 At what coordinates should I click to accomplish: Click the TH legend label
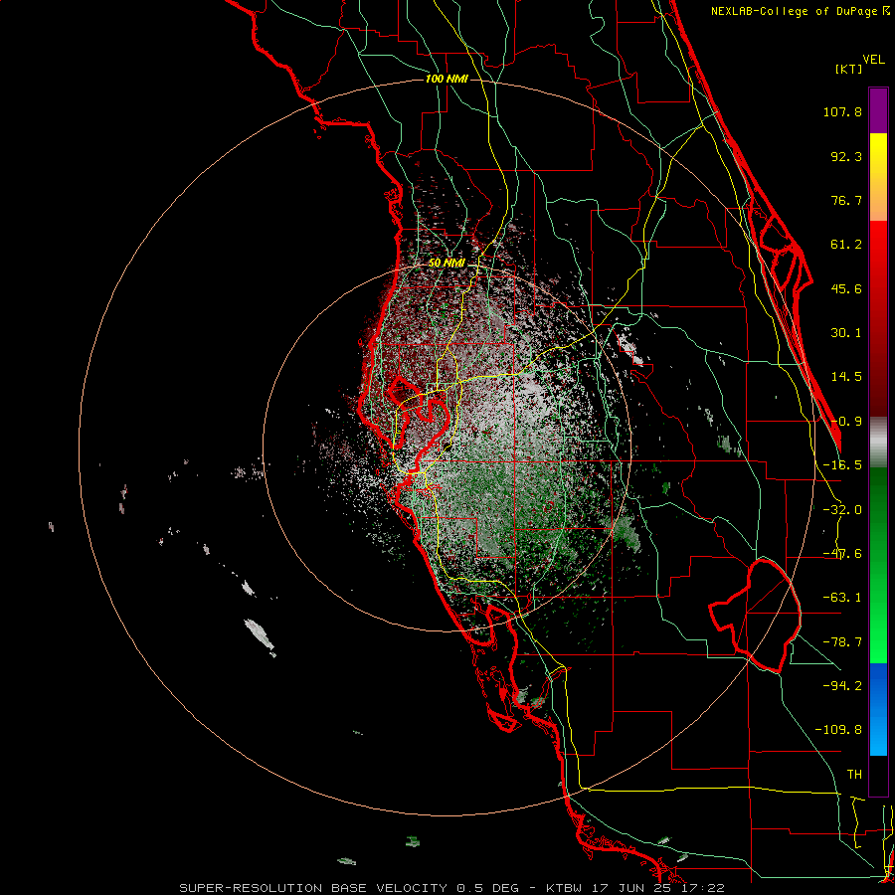coord(854,775)
